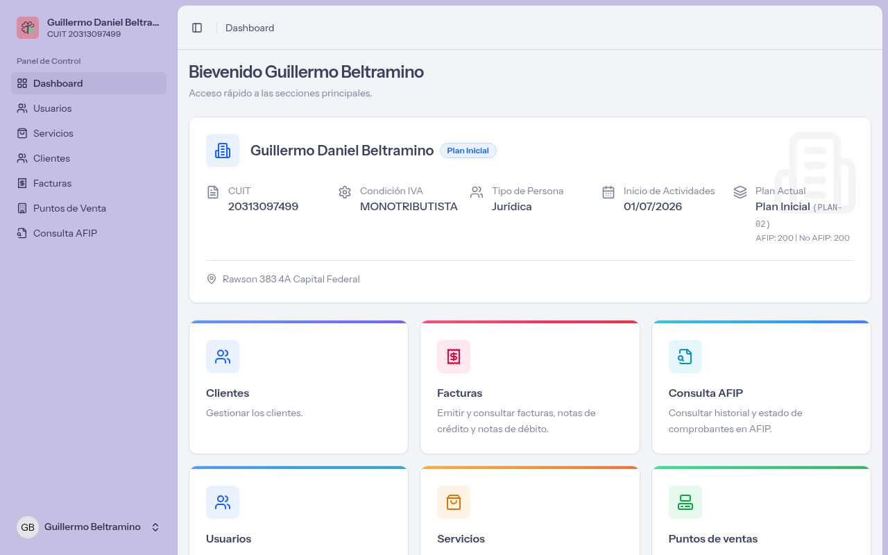
Task: Click the Consultar historial y estado description
Action: pos(735,421)
